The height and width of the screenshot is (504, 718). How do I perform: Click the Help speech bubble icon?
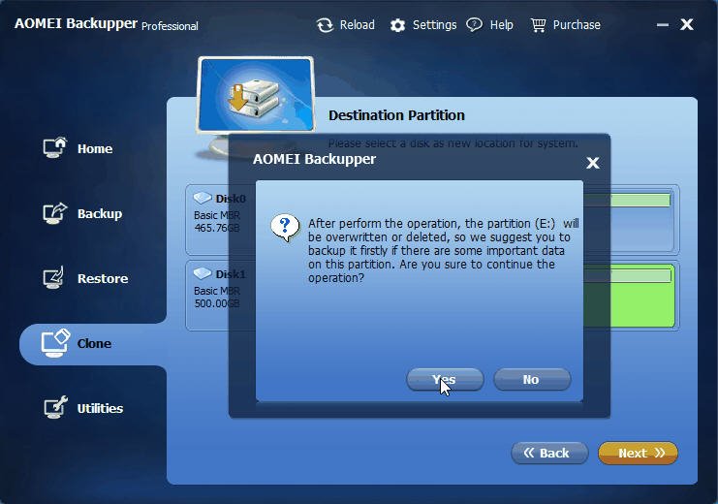[474, 25]
